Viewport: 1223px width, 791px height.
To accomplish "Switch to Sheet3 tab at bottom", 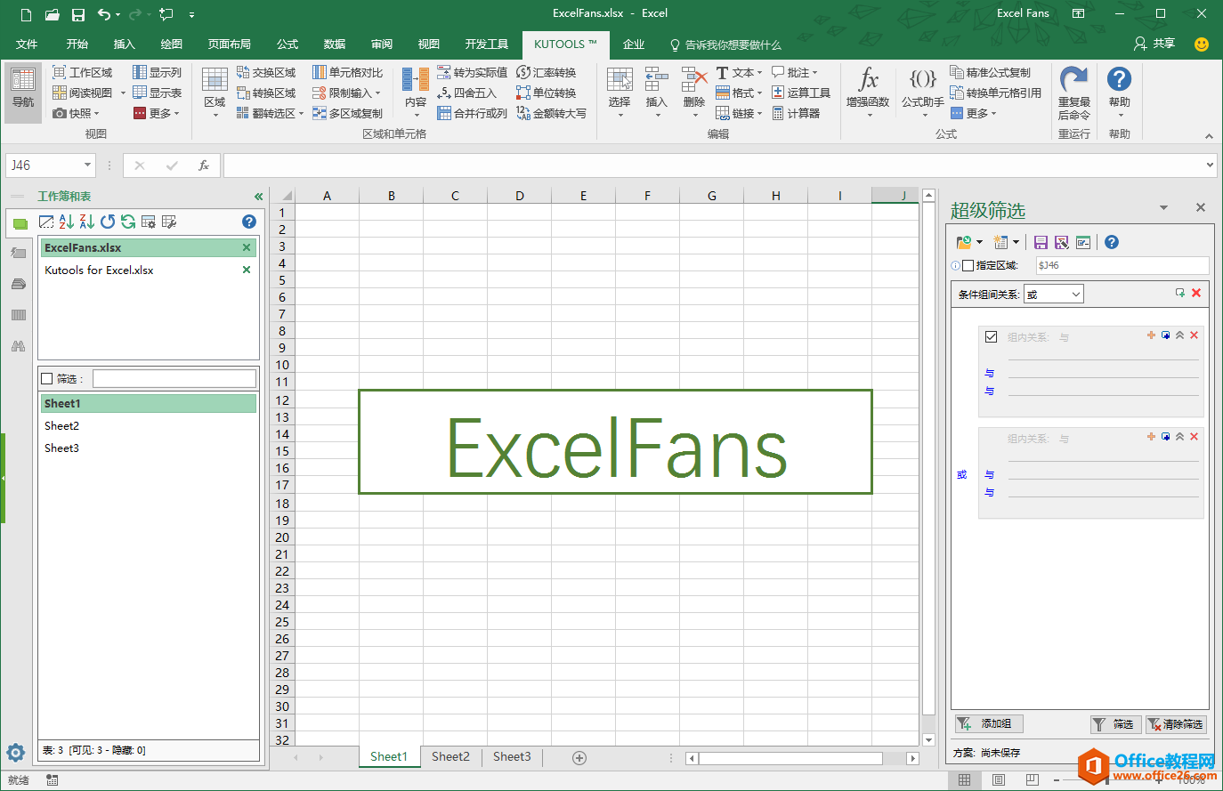I will coord(512,757).
